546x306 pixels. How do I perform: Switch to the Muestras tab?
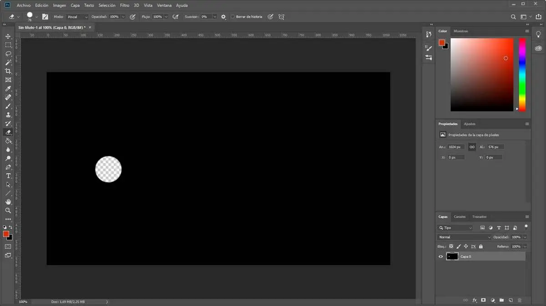(460, 31)
